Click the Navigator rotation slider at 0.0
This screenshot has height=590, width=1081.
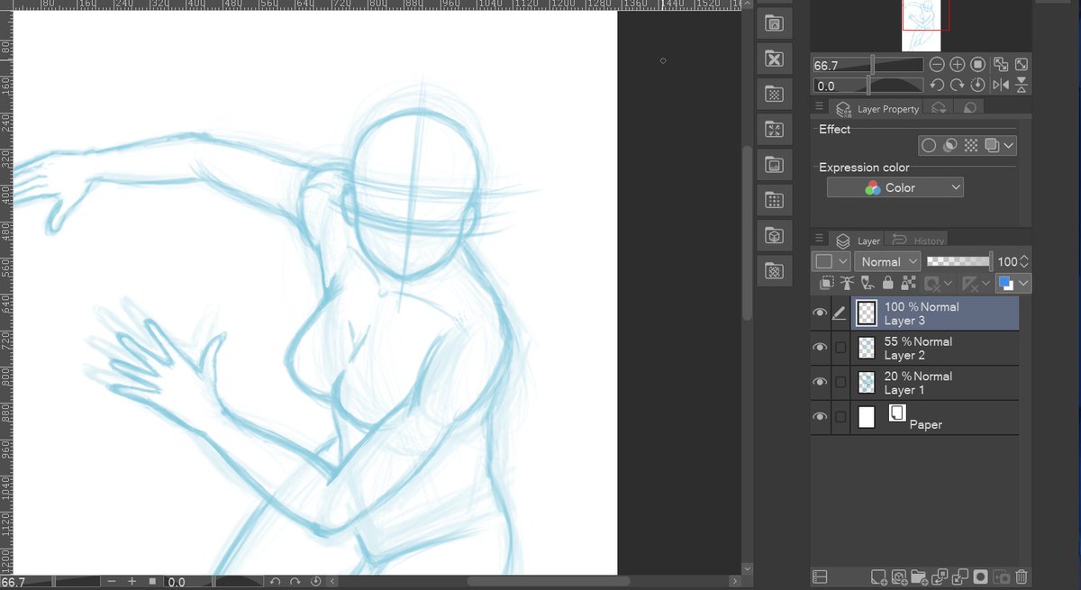[868, 86]
